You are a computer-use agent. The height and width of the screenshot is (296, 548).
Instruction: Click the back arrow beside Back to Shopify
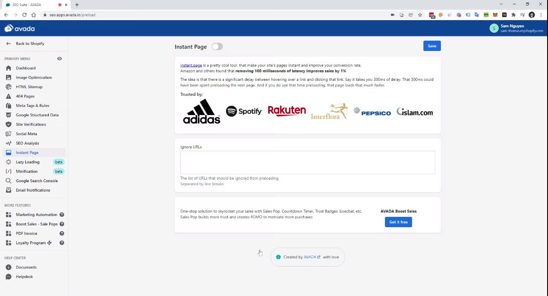click(x=9, y=44)
